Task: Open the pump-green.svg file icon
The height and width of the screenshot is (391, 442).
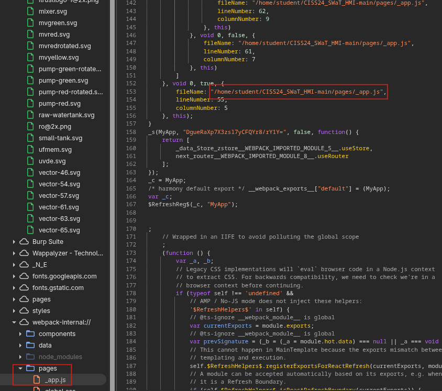Action: (x=30, y=80)
